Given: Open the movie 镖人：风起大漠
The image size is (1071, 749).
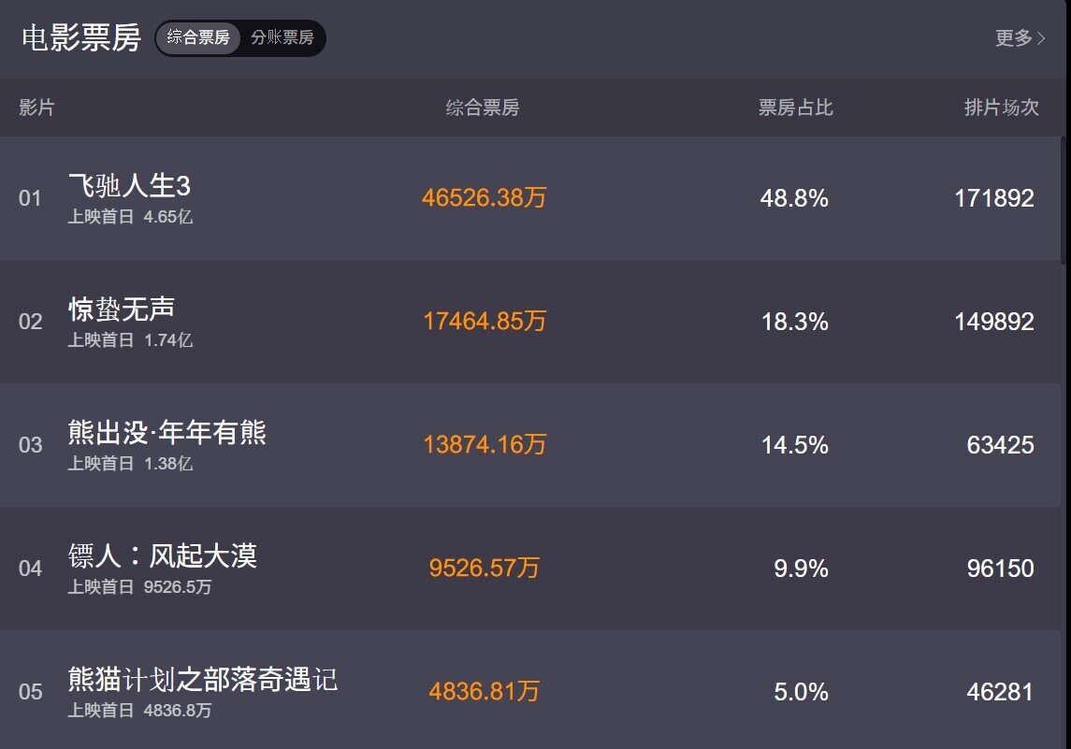Looking at the screenshot, I should tap(163, 555).
